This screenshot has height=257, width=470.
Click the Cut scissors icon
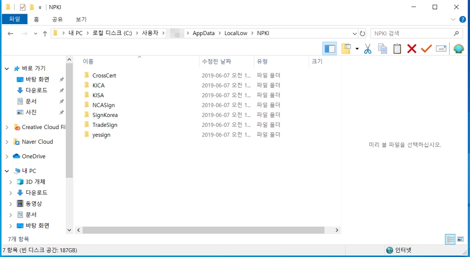coord(368,49)
